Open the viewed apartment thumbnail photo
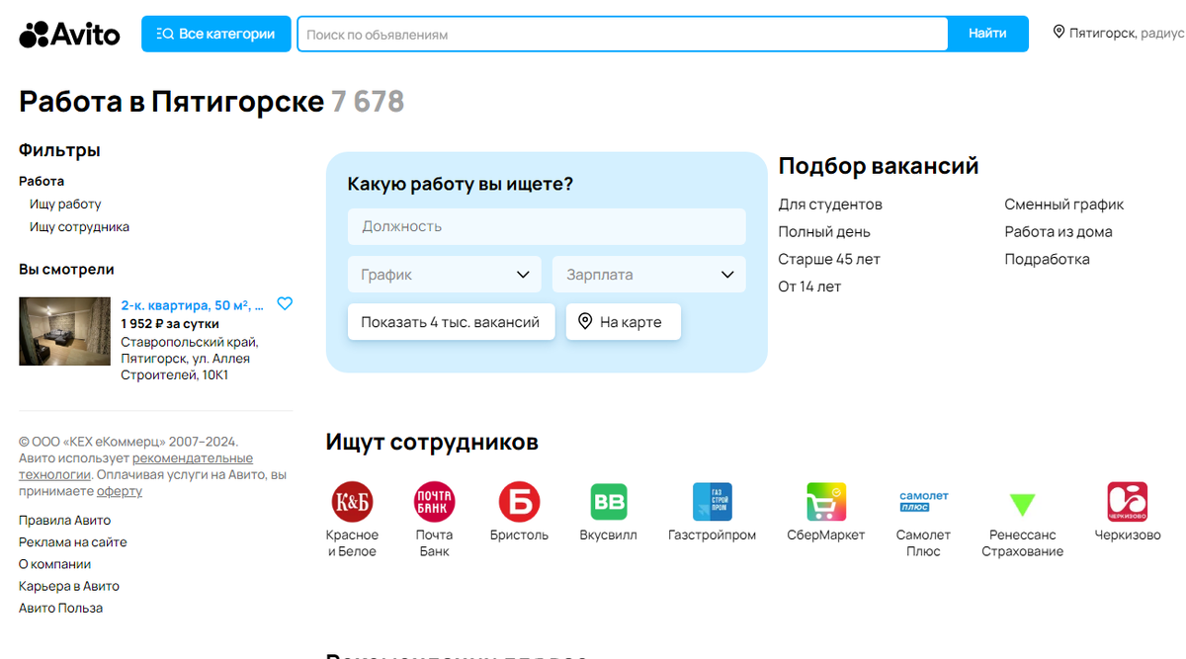 click(x=64, y=331)
